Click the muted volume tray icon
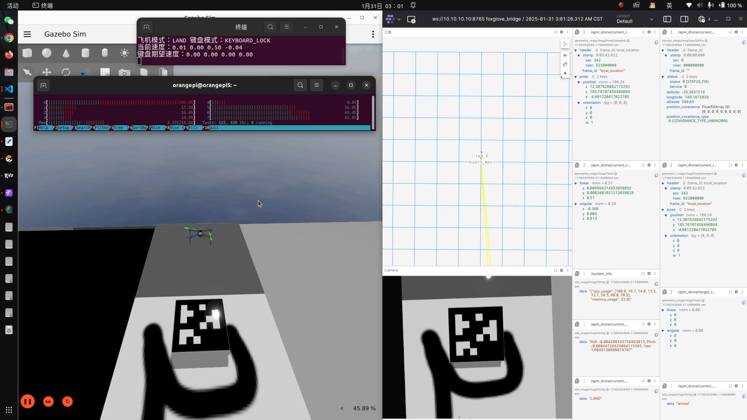The height and width of the screenshot is (420, 747). [x=700, y=5]
